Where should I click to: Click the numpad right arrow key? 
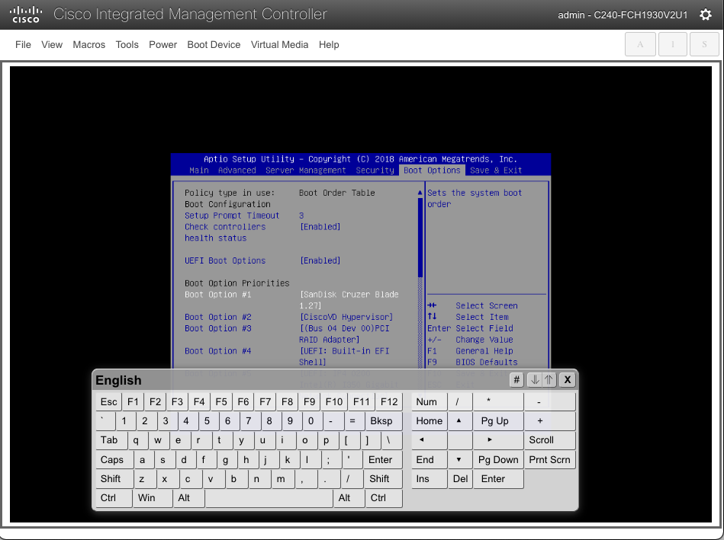click(498, 440)
